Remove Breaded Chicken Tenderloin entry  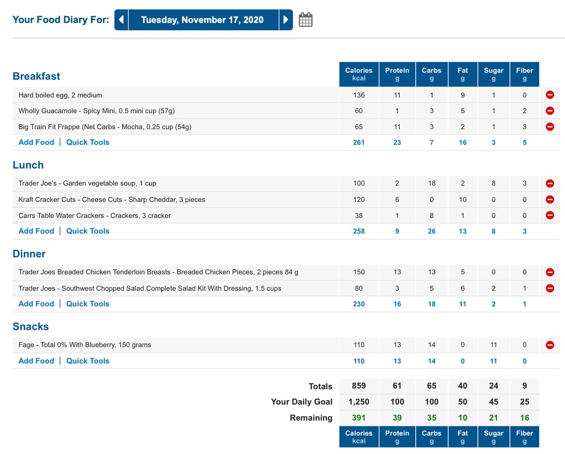click(x=549, y=272)
